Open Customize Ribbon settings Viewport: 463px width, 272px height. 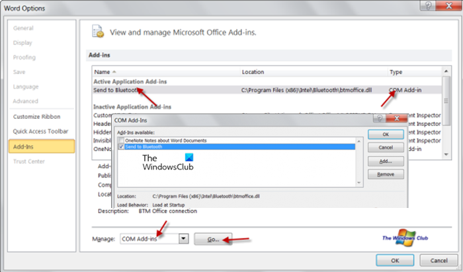36,117
